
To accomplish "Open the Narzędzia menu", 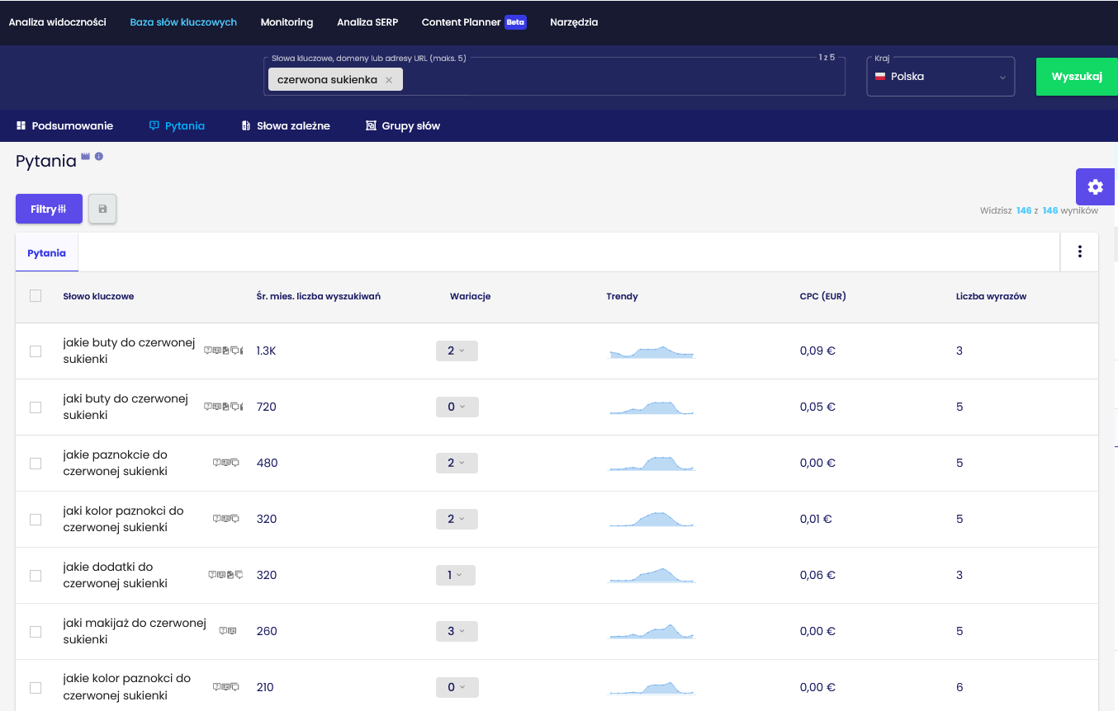I will coord(574,22).
